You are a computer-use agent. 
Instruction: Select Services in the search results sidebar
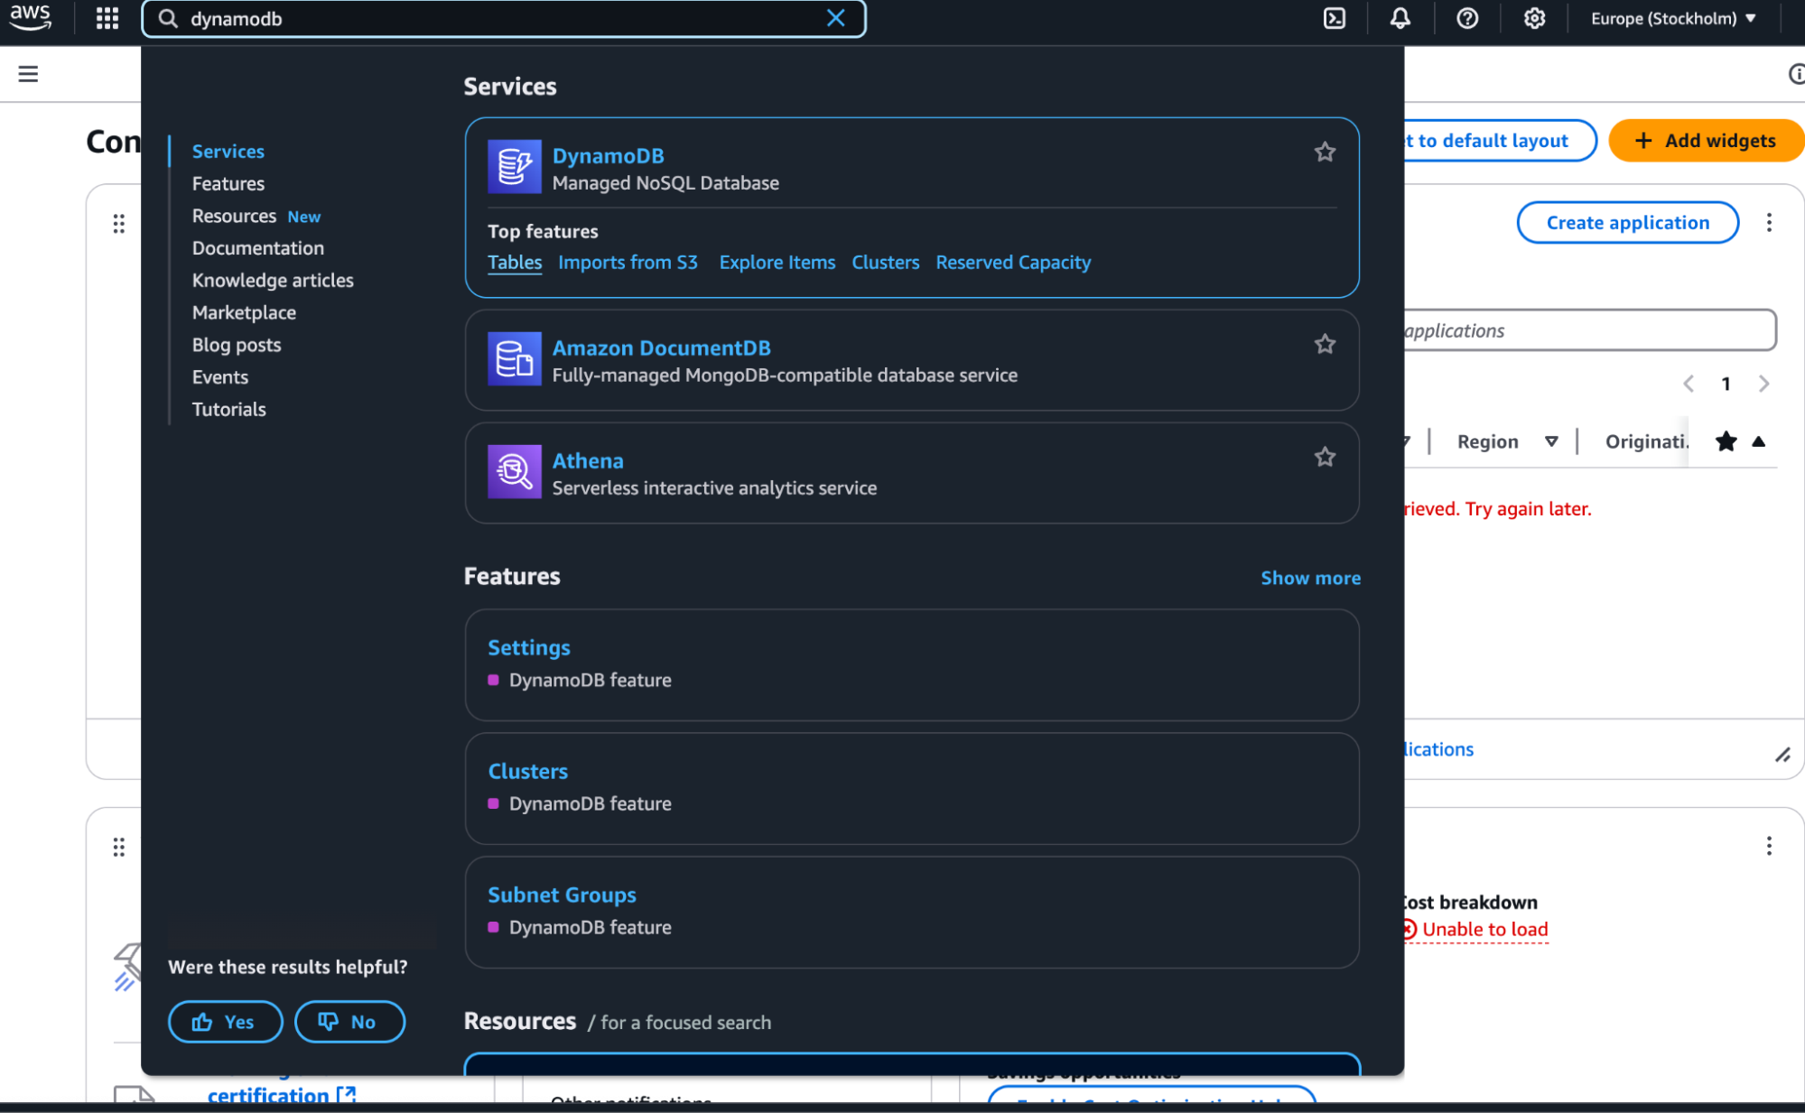coord(228,152)
